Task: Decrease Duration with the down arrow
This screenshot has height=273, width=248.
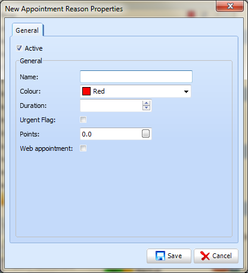Action: (x=147, y=108)
